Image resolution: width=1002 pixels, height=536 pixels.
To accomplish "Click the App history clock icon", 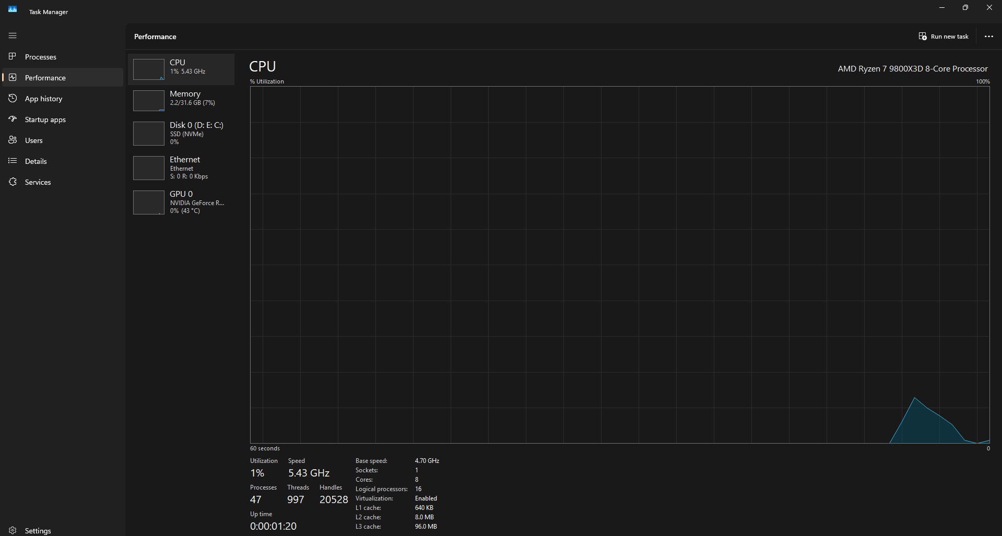I will coord(13,98).
